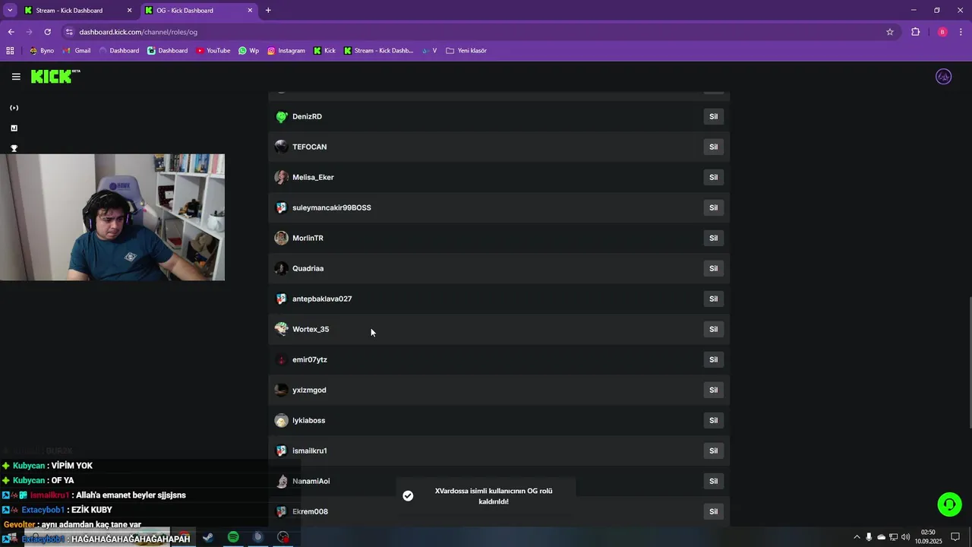Open OneDrive cloud tray icon

(x=881, y=537)
